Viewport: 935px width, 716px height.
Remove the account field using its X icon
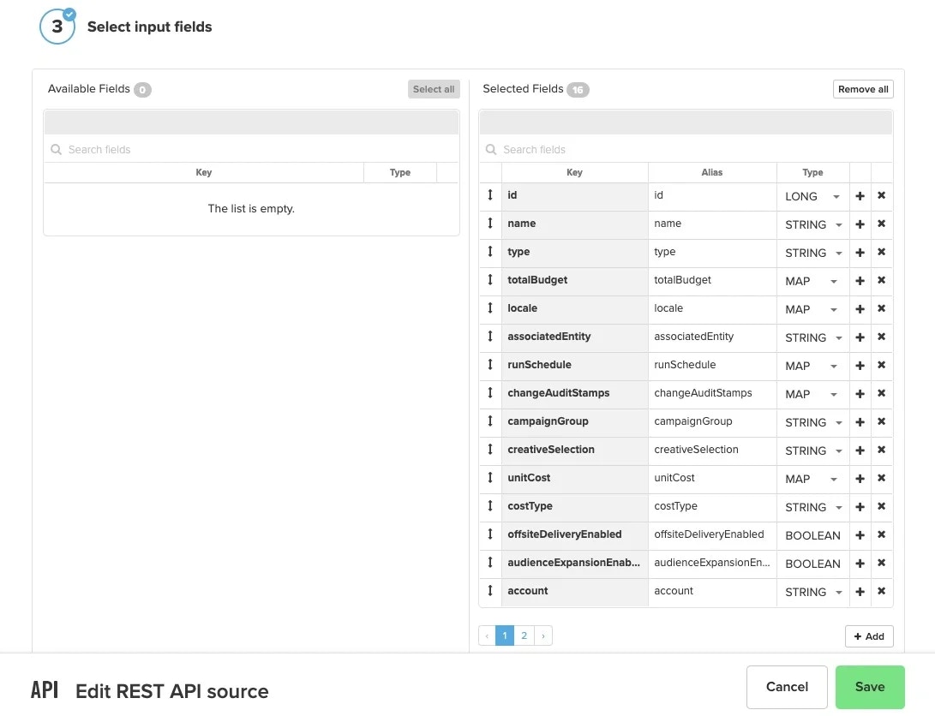pyautogui.click(x=881, y=591)
